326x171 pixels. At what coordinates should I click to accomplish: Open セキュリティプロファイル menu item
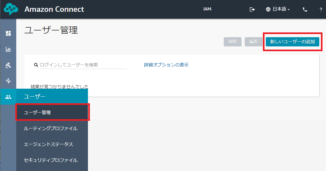(x=52, y=160)
